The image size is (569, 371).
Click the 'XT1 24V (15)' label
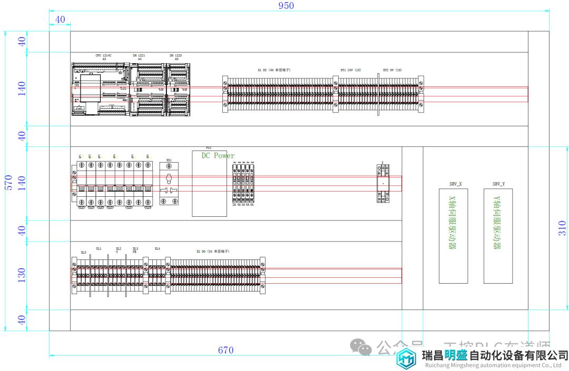pyautogui.click(x=350, y=70)
